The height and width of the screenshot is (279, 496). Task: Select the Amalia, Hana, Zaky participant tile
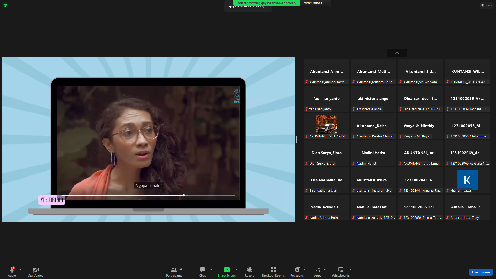468,207
